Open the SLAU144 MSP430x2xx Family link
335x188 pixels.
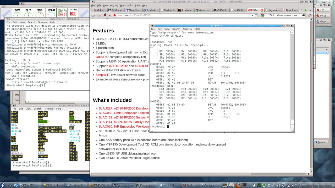(x=124, y=122)
